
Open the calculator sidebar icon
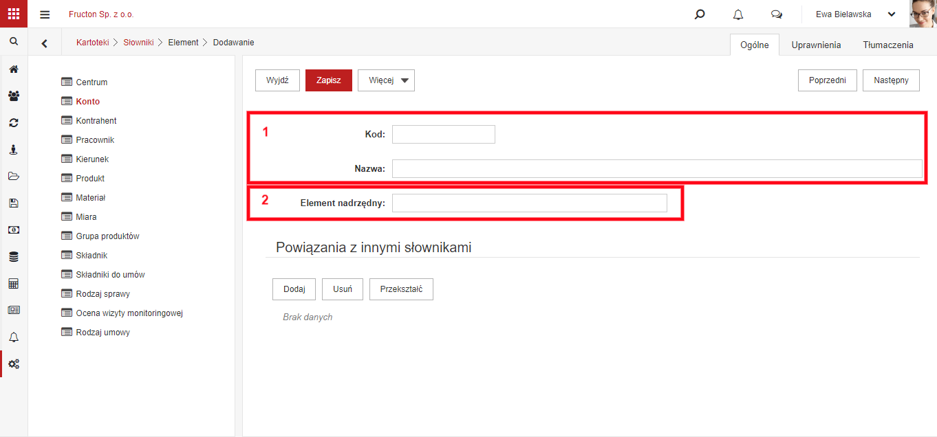(14, 284)
